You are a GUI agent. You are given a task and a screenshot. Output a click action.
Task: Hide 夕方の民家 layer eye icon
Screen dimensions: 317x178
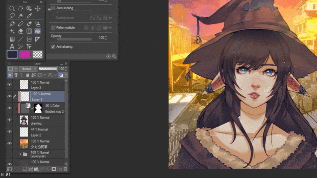point(10,143)
